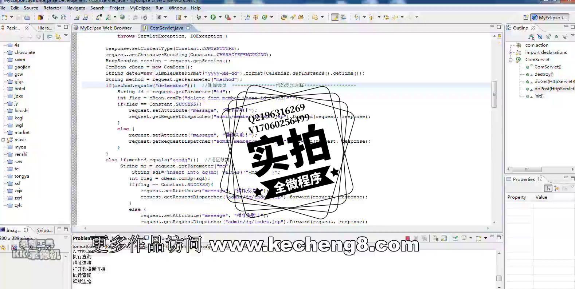The image size is (575, 289).
Task: Click the Pin Console icon
Action: click(455, 238)
